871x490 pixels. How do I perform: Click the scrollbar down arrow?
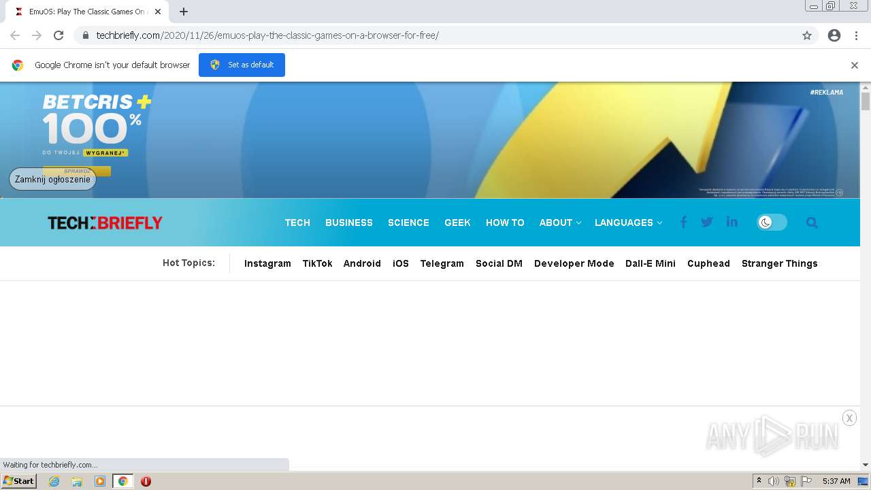[x=866, y=464]
